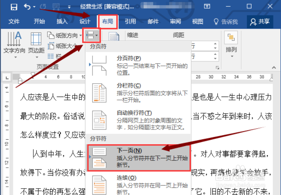Choose 分栏符(C) column break option
Viewport: 281px width, 195px height.
[138, 93]
